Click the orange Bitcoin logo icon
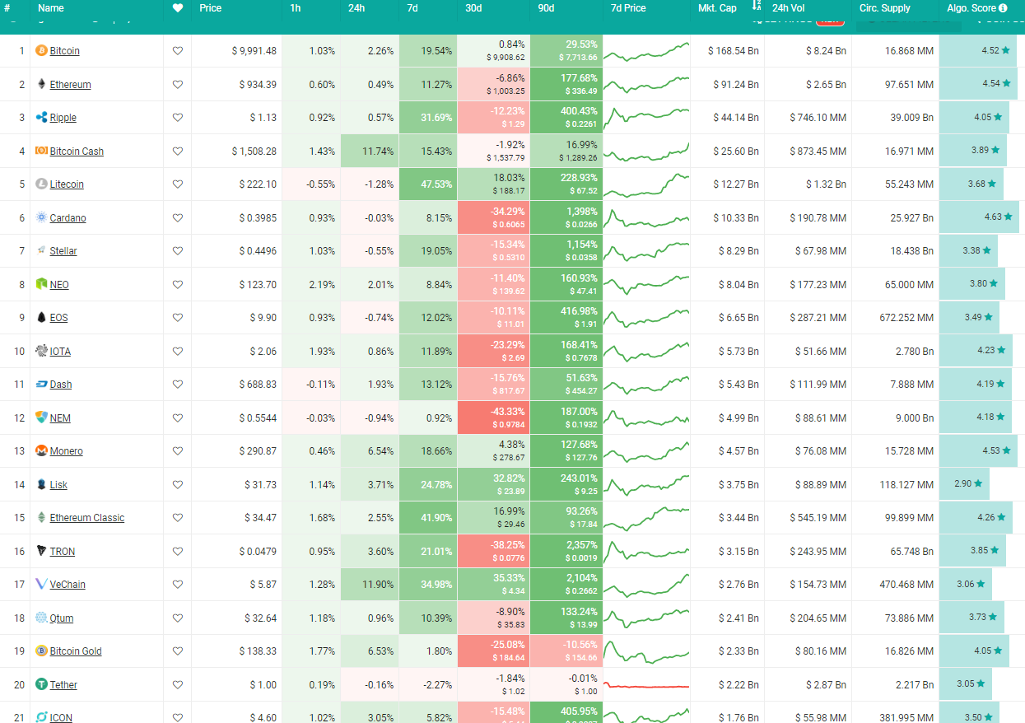Screen dimensions: 1025x723 (x=41, y=51)
